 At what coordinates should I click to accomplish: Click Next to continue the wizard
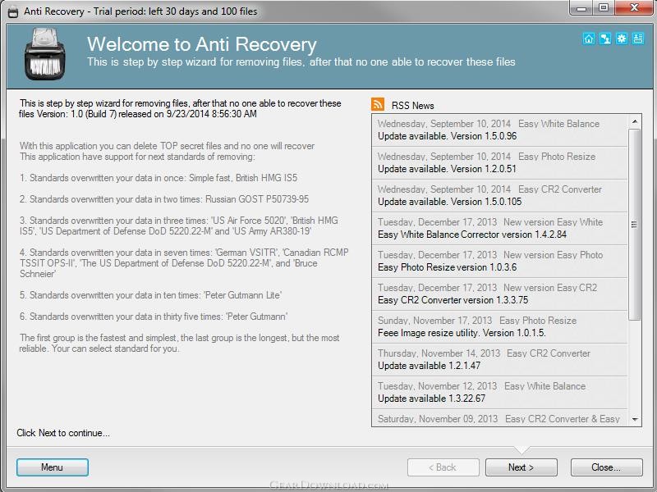[x=521, y=467]
